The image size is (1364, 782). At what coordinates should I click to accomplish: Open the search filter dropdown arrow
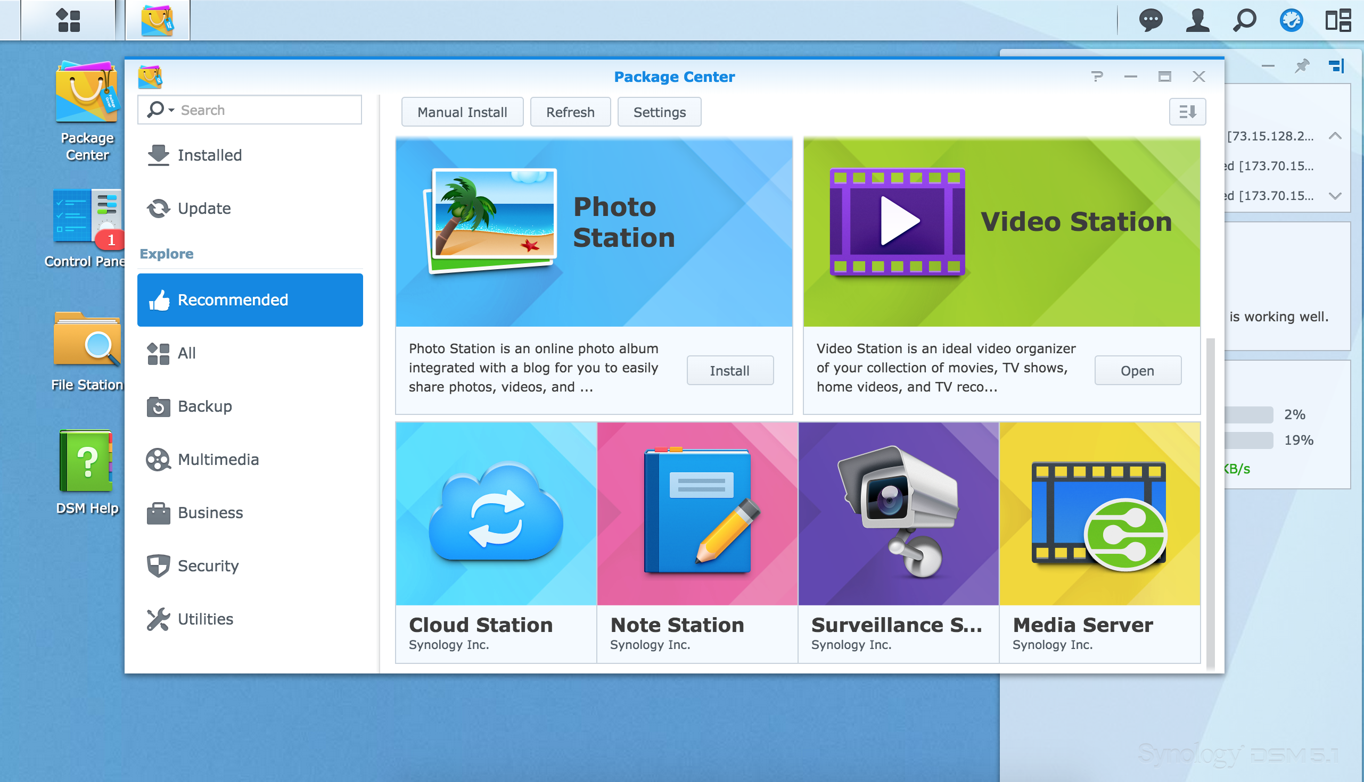click(x=171, y=110)
